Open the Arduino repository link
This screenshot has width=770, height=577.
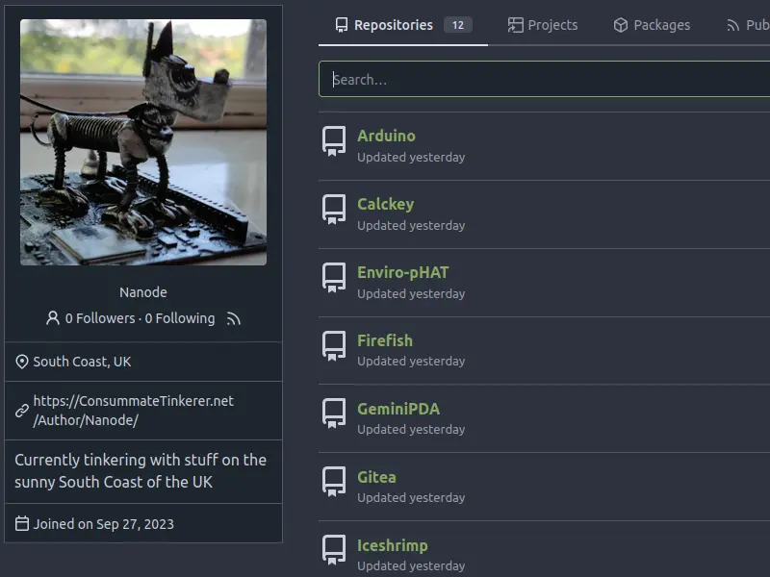tap(386, 136)
